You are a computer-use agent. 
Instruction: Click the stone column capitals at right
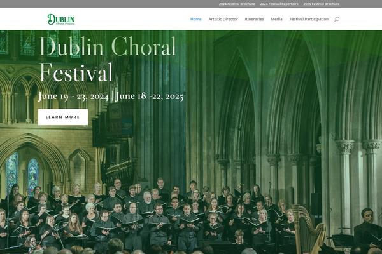(x=358, y=147)
